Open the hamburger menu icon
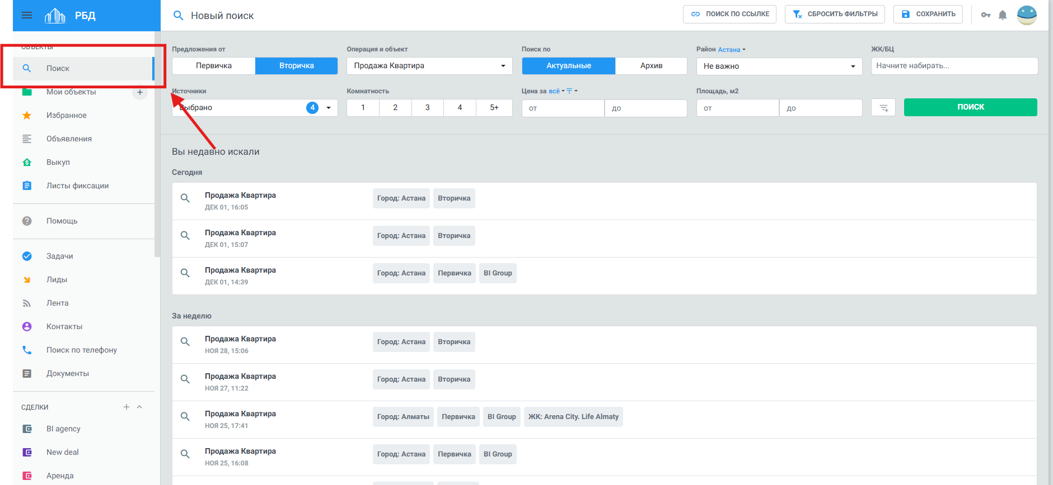This screenshot has height=485, width=1053. [x=26, y=15]
